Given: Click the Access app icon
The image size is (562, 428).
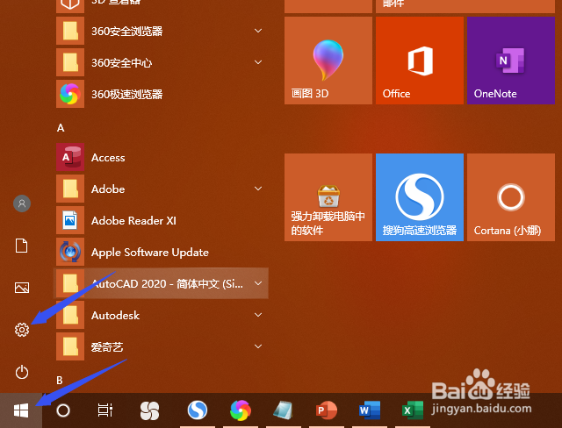Looking at the screenshot, I should coord(70,157).
